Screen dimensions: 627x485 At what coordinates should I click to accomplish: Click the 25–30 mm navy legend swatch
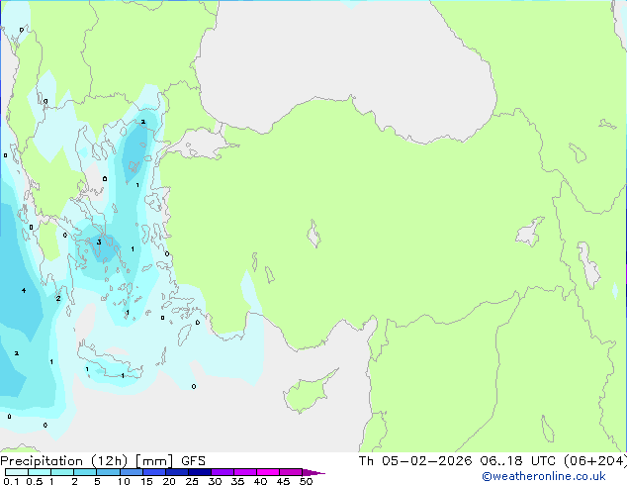point(200,472)
